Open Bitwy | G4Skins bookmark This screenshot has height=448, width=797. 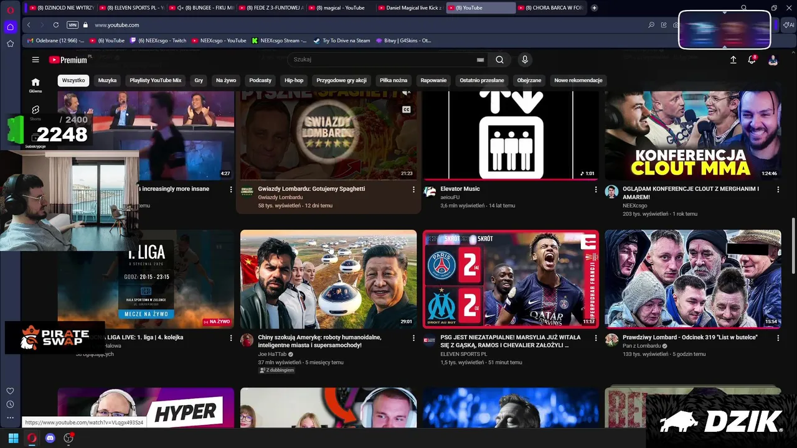pos(403,40)
